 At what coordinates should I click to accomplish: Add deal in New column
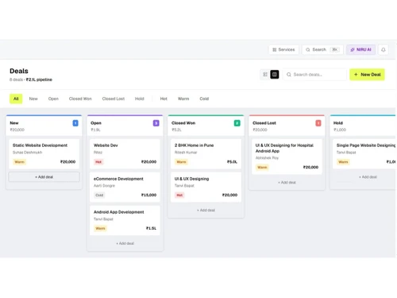pos(44,177)
